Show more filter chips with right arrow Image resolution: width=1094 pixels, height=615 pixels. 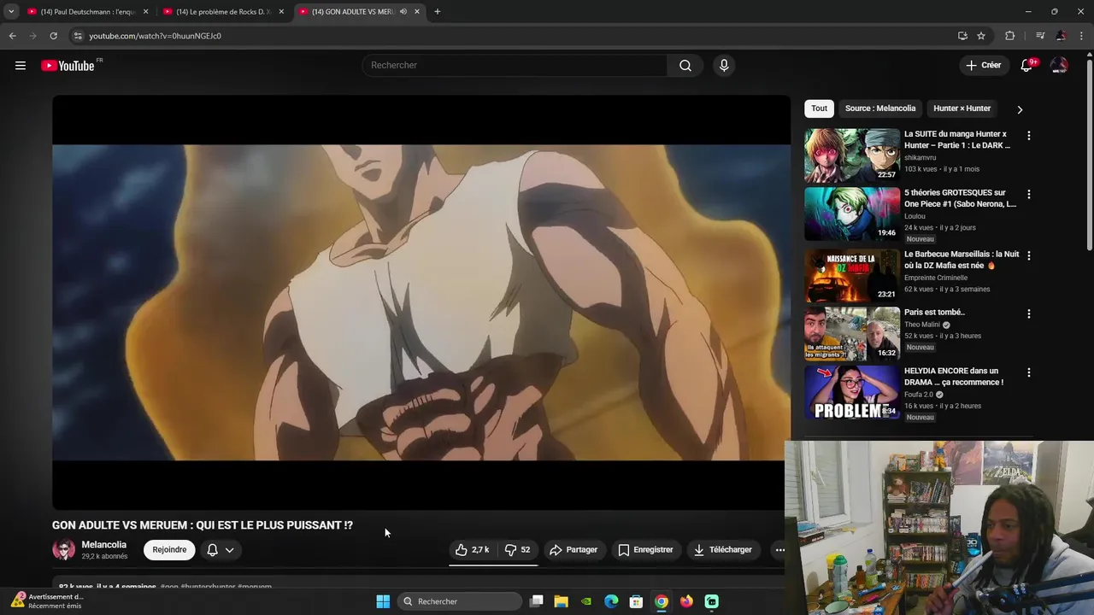[x=1020, y=109]
